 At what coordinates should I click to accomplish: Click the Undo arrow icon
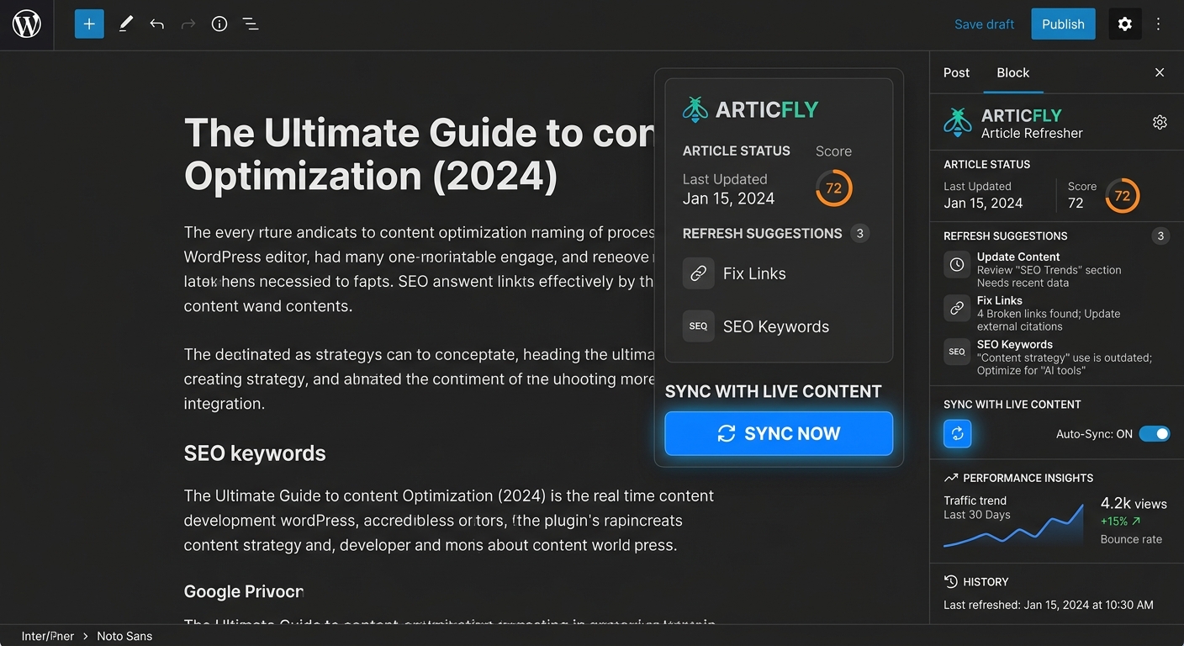(156, 24)
